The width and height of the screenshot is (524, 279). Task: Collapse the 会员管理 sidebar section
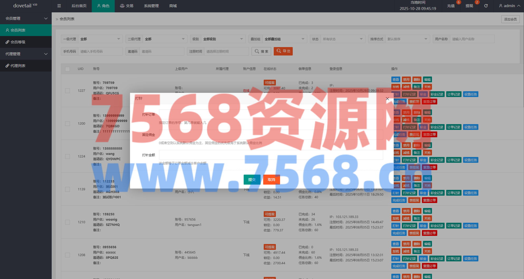point(26,18)
